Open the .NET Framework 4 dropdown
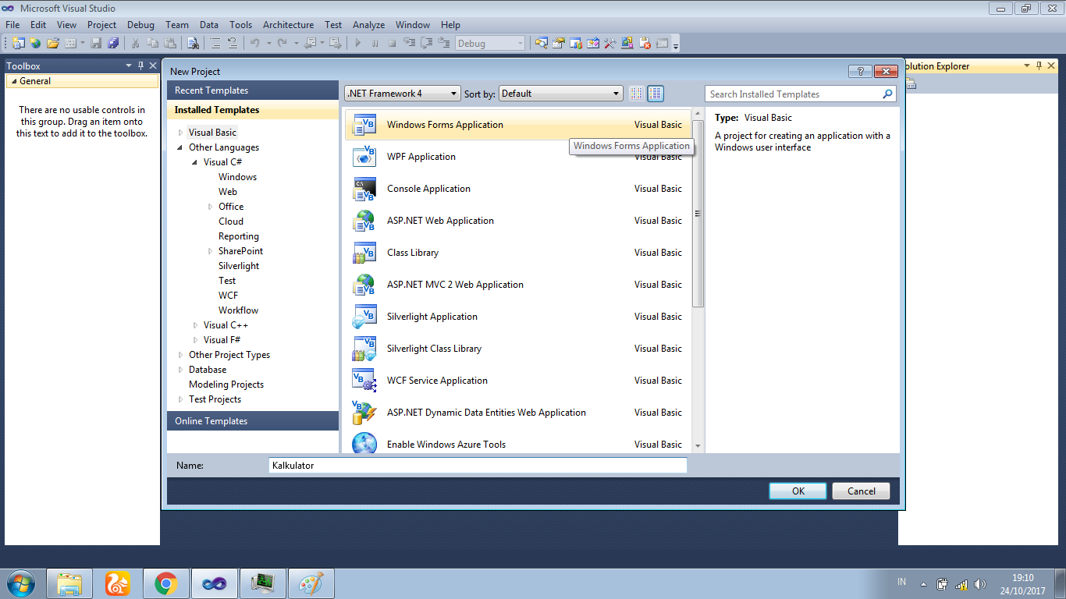 [x=403, y=94]
